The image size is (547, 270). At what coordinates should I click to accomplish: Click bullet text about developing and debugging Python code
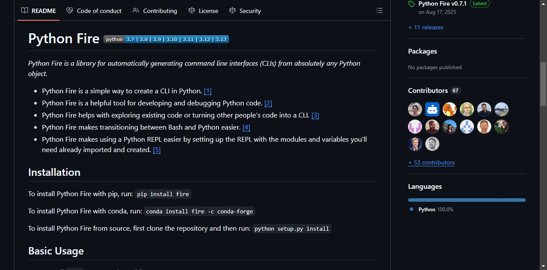(x=152, y=103)
